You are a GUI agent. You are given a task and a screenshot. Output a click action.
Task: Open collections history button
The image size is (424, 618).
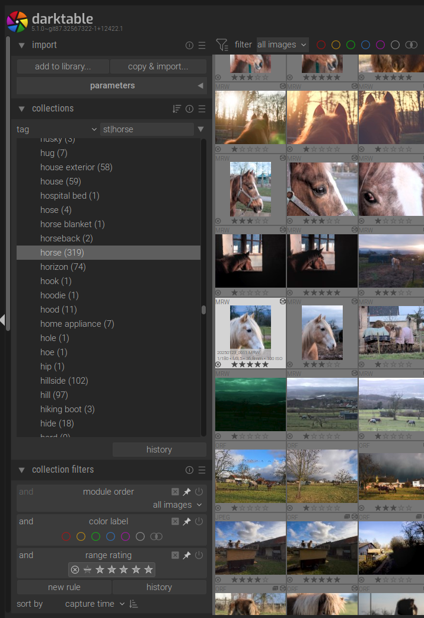coord(159,450)
